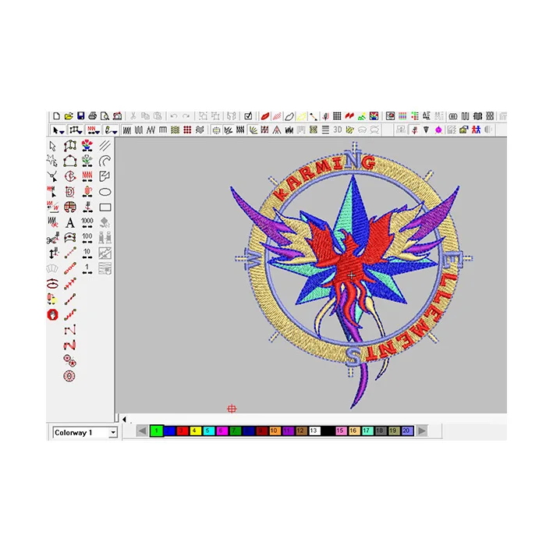Pick periwinkle color swatch 20
553x553 pixels.
tap(406, 431)
